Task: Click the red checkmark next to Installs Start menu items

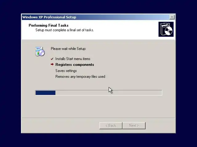Action: coord(52,59)
